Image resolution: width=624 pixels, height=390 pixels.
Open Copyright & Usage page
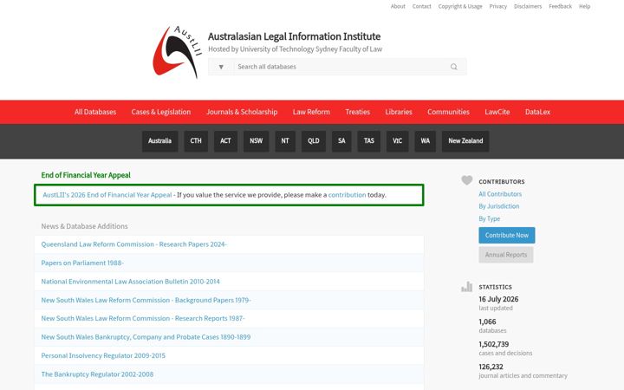460,6
